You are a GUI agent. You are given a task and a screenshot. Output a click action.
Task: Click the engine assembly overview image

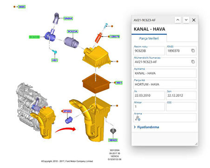[36, 110]
